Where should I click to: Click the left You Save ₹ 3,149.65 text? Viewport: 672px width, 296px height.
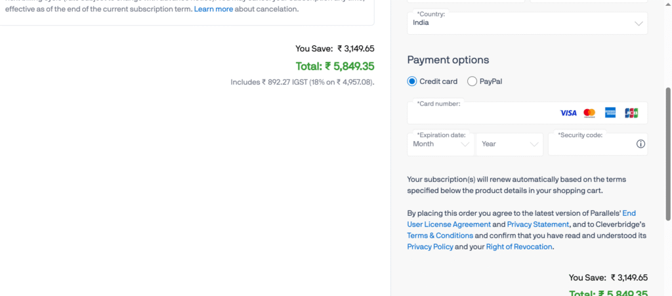335,49
